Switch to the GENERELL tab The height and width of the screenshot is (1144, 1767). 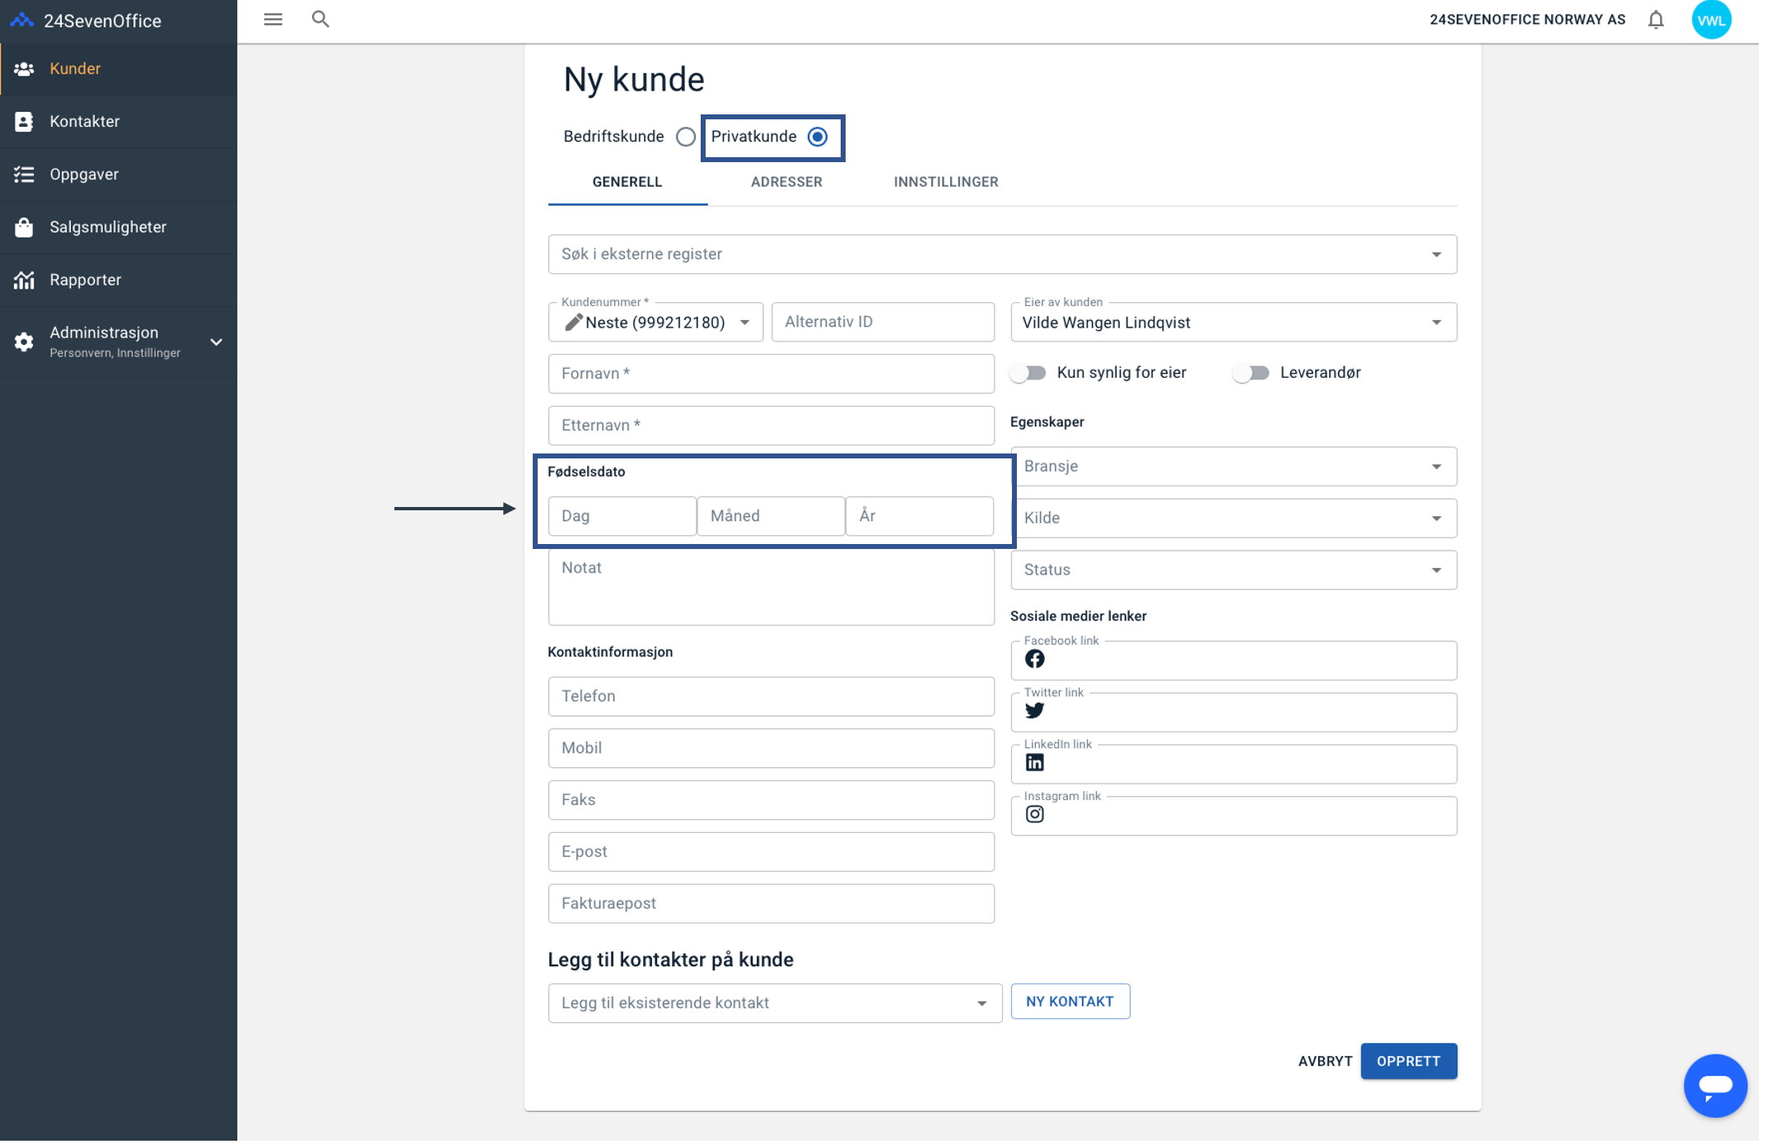coord(627,182)
